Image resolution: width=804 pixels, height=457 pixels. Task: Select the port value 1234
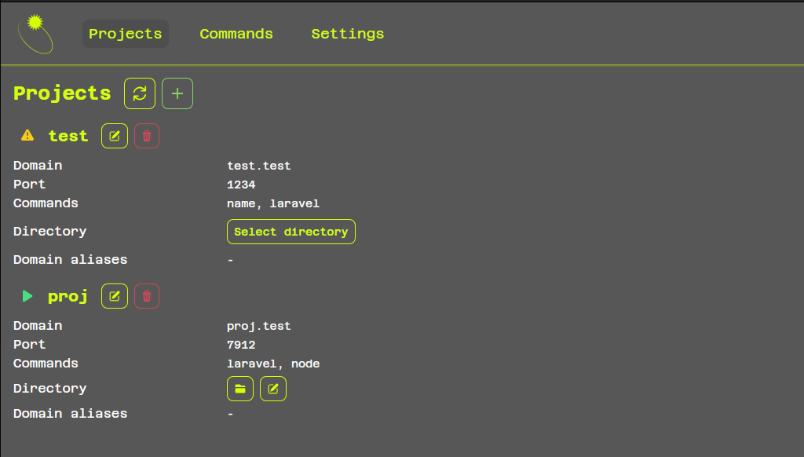click(241, 185)
